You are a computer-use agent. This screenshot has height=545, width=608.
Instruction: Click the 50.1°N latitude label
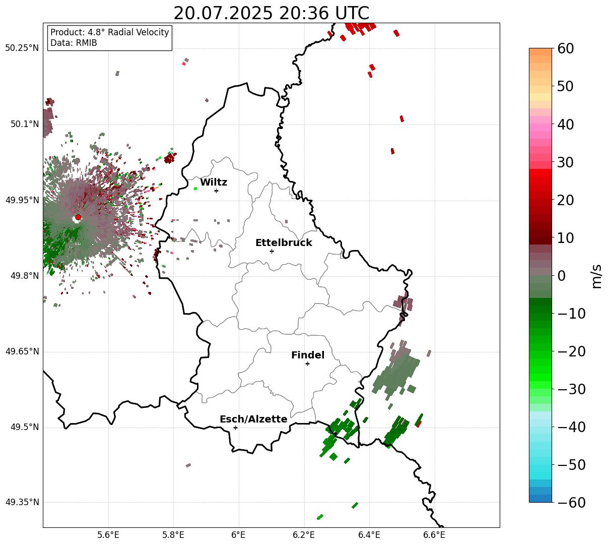coord(24,124)
